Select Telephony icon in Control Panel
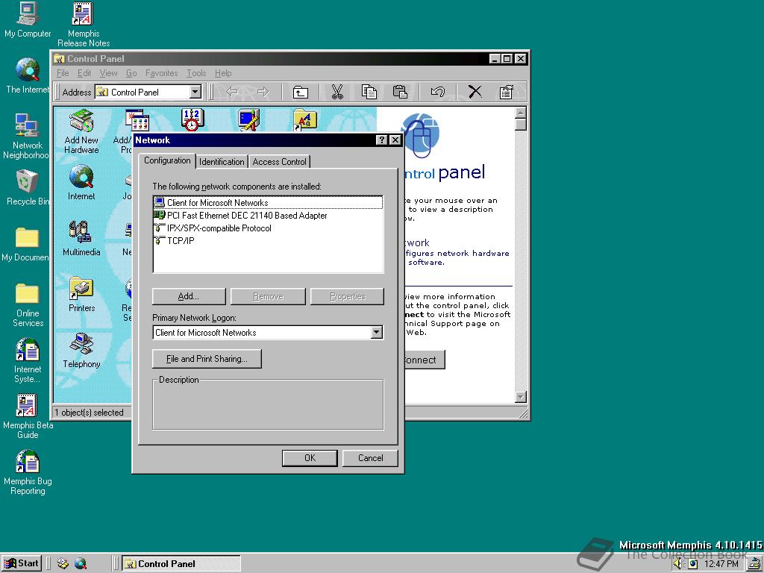 [x=81, y=351]
